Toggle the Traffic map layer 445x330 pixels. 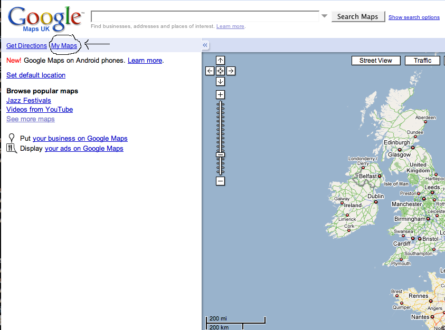(x=422, y=61)
